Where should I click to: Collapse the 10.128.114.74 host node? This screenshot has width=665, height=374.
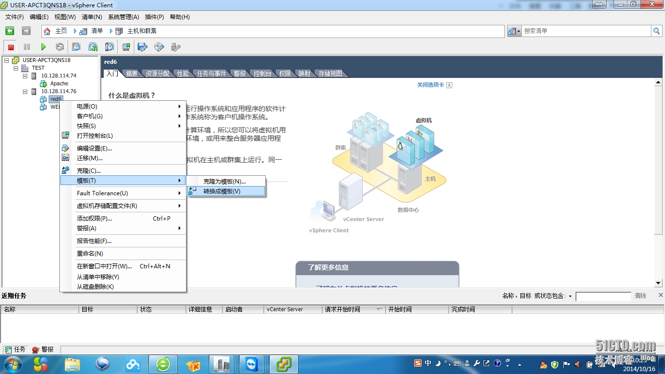pyautogui.click(x=25, y=75)
